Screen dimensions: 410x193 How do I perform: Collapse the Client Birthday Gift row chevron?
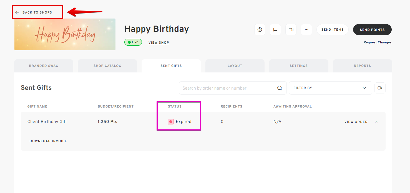pyautogui.click(x=376, y=122)
